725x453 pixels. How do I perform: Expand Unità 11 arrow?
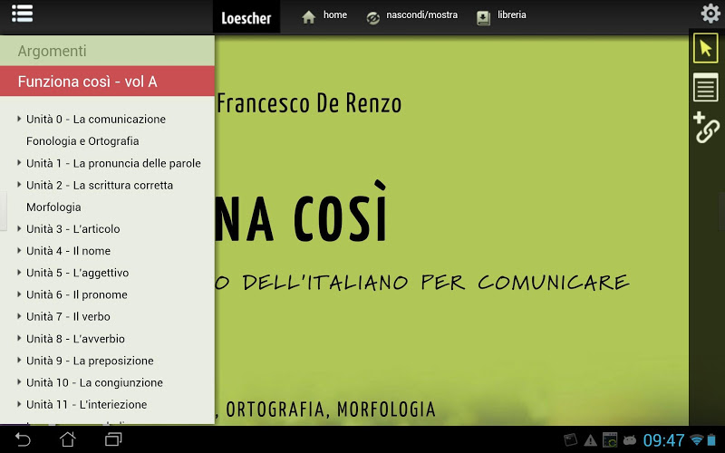(19, 404)
